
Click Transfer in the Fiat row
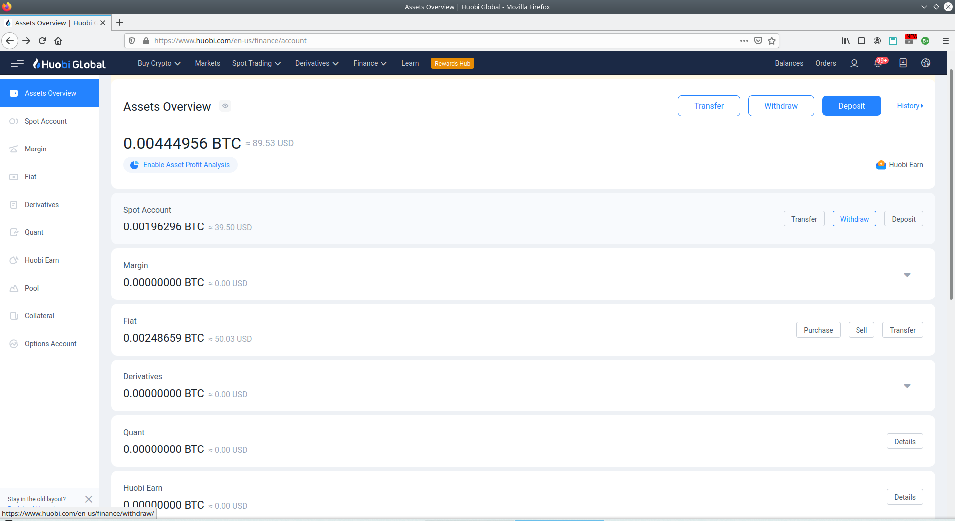903,330
